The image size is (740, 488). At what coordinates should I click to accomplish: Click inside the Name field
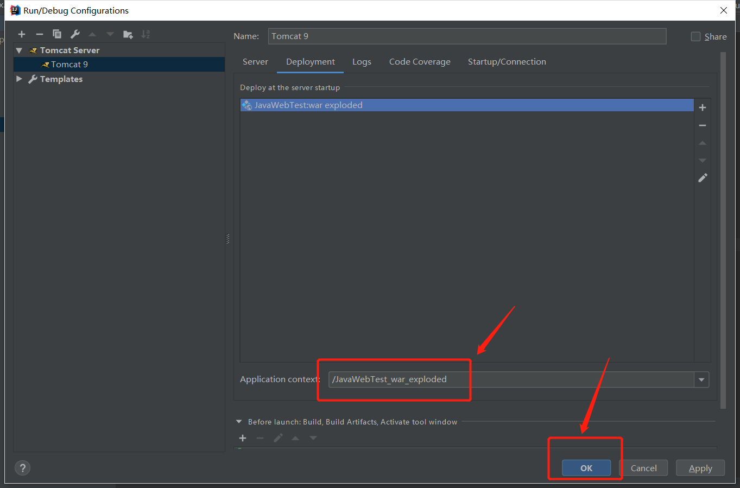[x=467, y=36]
